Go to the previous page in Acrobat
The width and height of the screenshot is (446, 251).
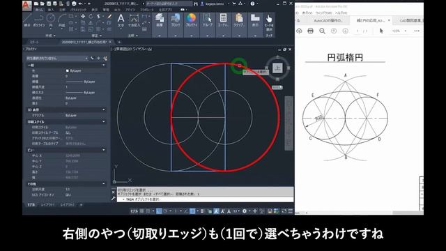click(334, 31)
